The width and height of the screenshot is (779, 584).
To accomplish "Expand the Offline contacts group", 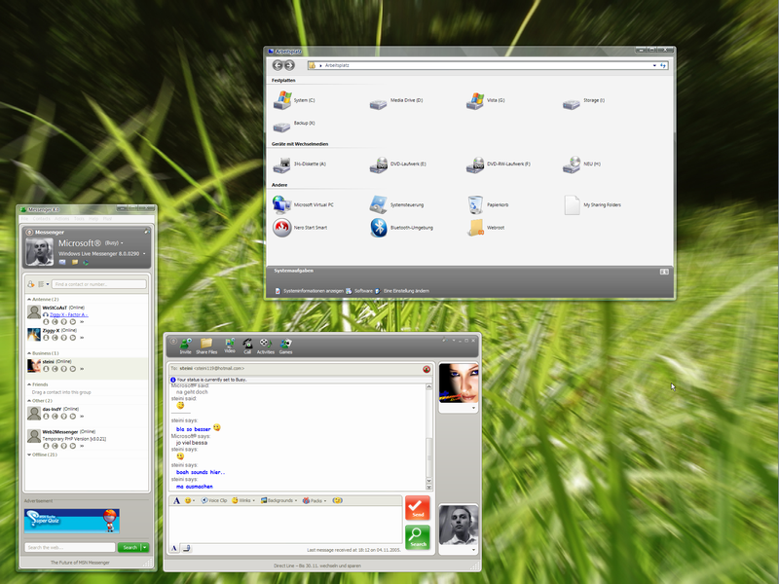I will (29, 455).
